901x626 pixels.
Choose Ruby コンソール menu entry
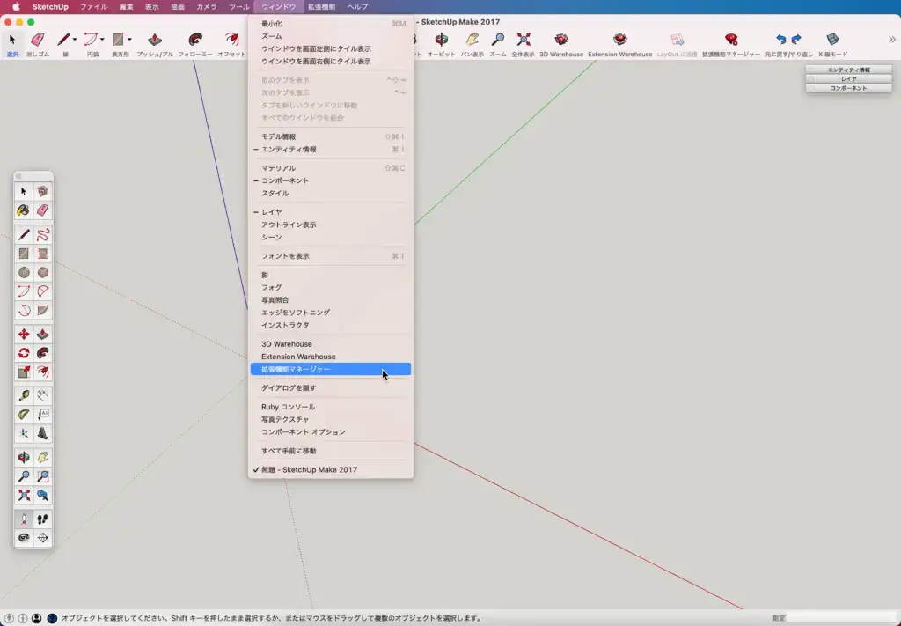point(331,407)
